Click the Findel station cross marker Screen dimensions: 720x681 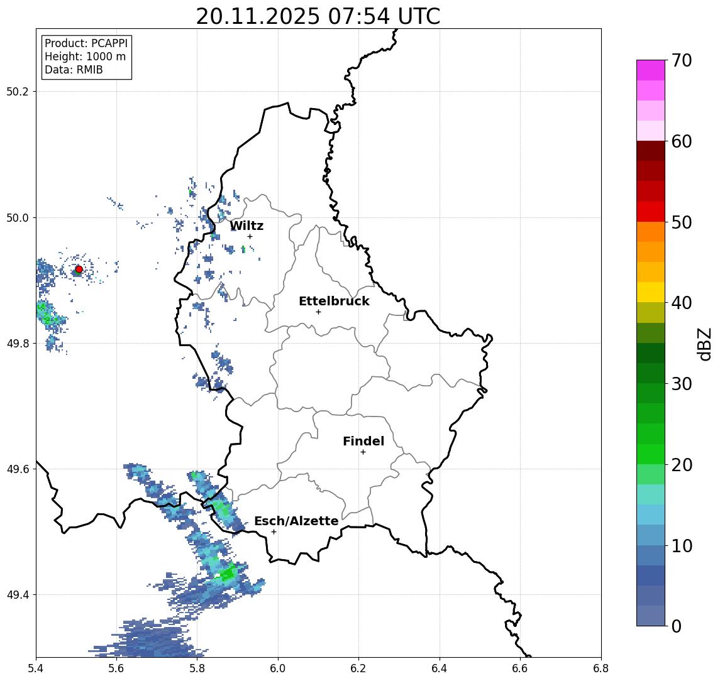(363, 452)
